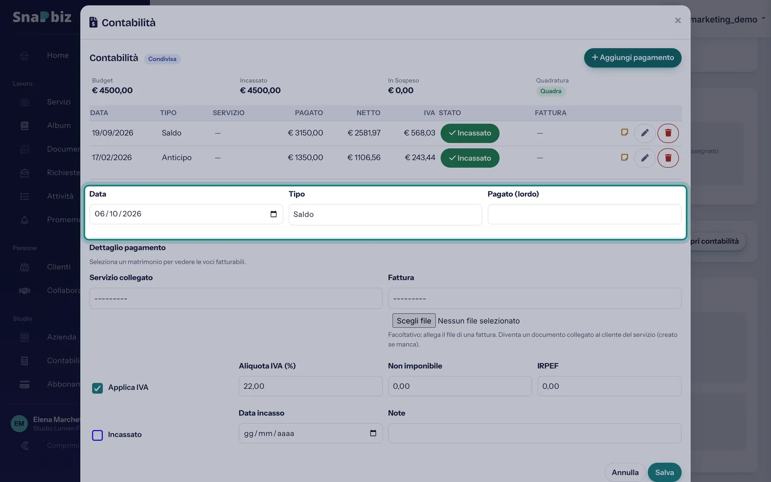The height and width of the screenshot is (482, 771).
Task: Toggle Incassato status on Saldo row
Action: (470, 133)
